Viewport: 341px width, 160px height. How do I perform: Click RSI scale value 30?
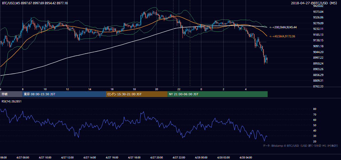pos(315,136)
